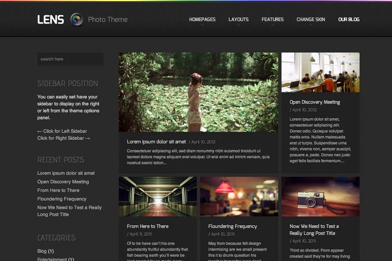The width and height of the screenshot is (392, 261).
Task: Open the 'Open Discovery Meeting' post title
Action: (x=314, y=102)
